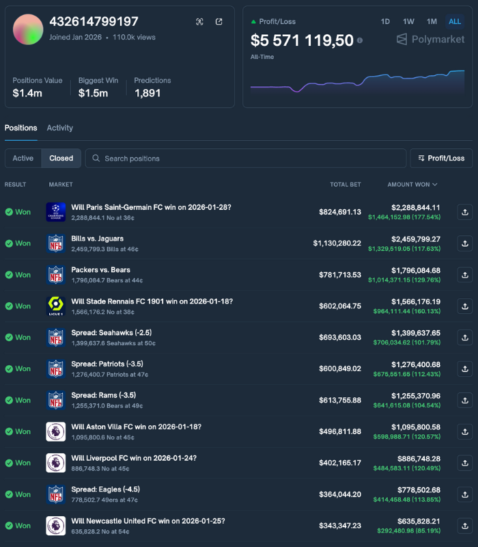
Task: Click the Positions Value $1.4m stat
Action: [x=38, y=88]
